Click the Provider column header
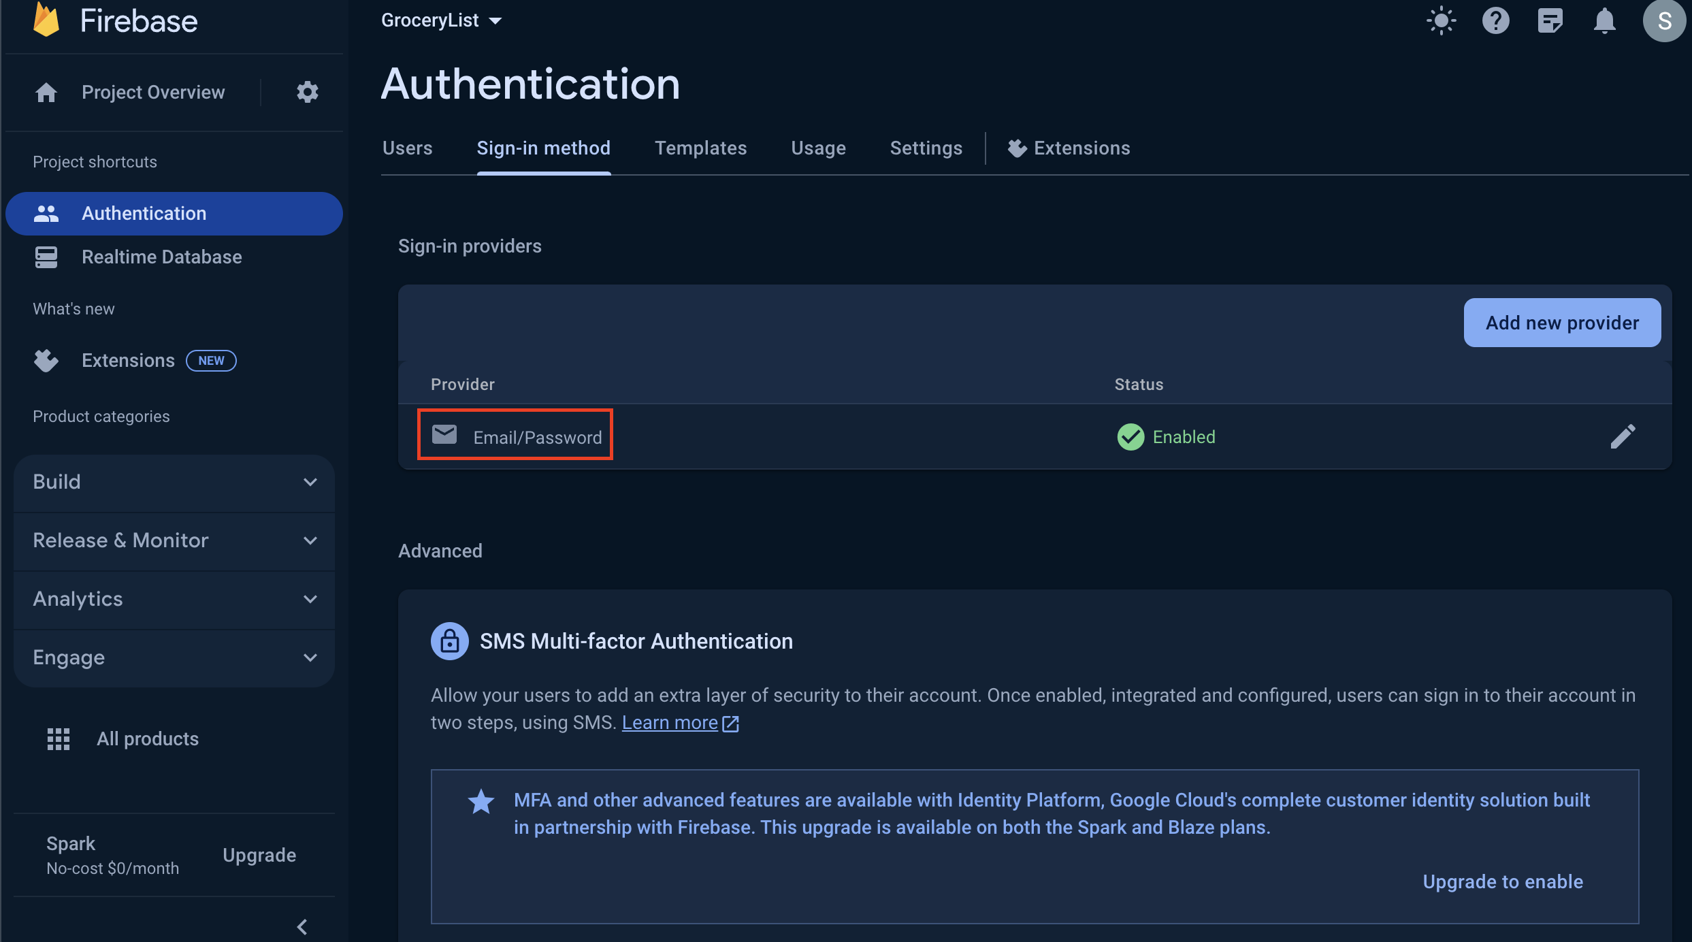 pyautogui.click(x=463, y=385)
